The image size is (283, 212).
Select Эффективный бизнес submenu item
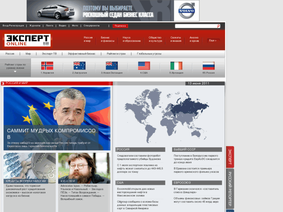pyautogui.click(x=82, y=54)
